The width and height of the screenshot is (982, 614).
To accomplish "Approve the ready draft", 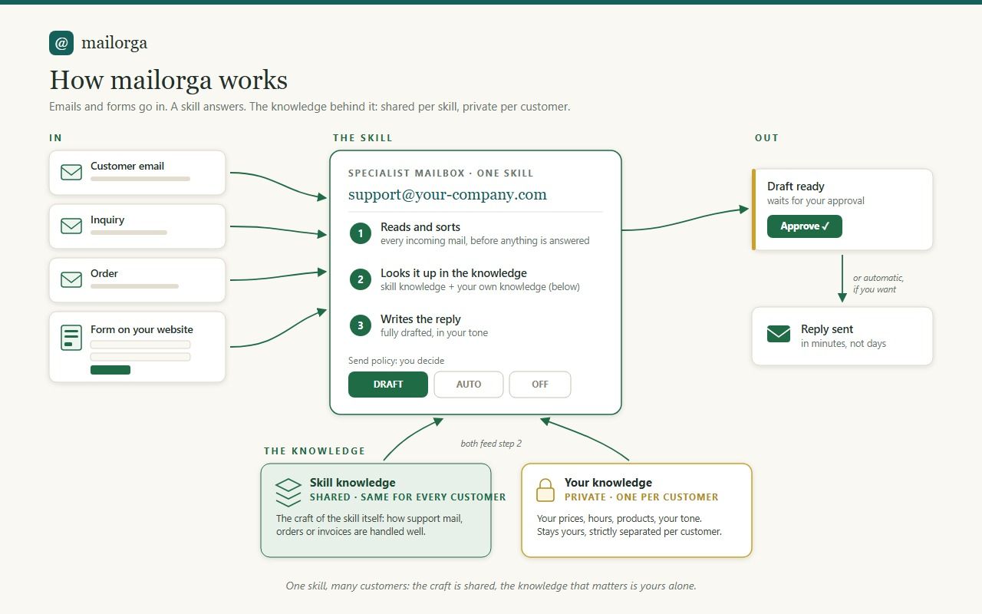I will (x=805, y=226).
